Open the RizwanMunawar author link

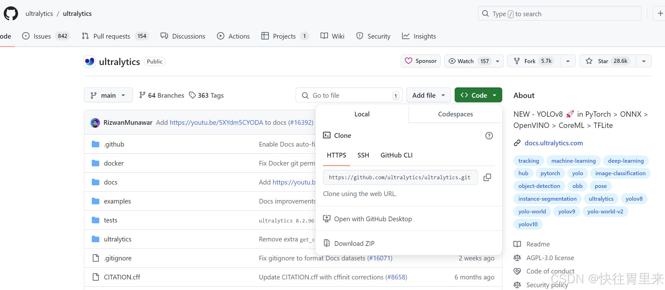[x=128, y=123]
